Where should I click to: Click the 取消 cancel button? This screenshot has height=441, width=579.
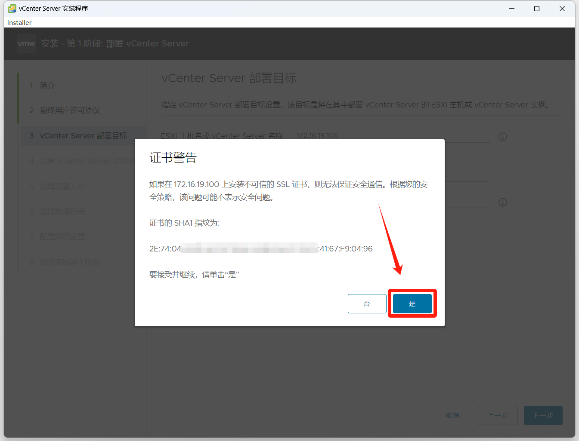[x=452, y=415]
